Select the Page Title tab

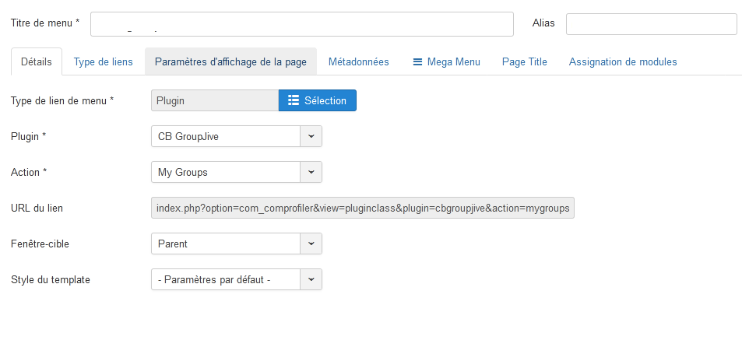(x=524, y=62)
